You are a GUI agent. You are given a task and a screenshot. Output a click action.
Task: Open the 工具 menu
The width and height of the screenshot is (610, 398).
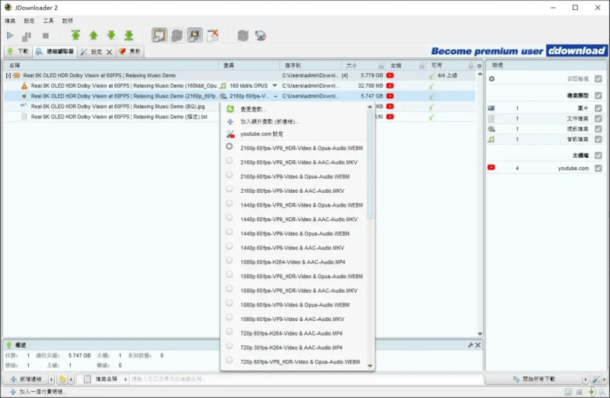(48, 21)
